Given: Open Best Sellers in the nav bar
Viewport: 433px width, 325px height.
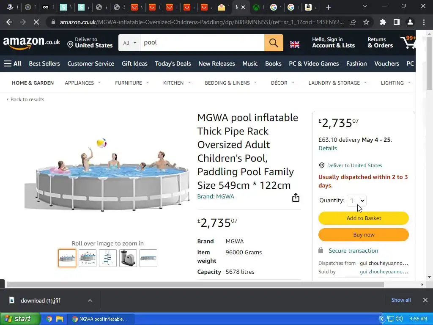Looking at the screenshot, I should point(44,63).
